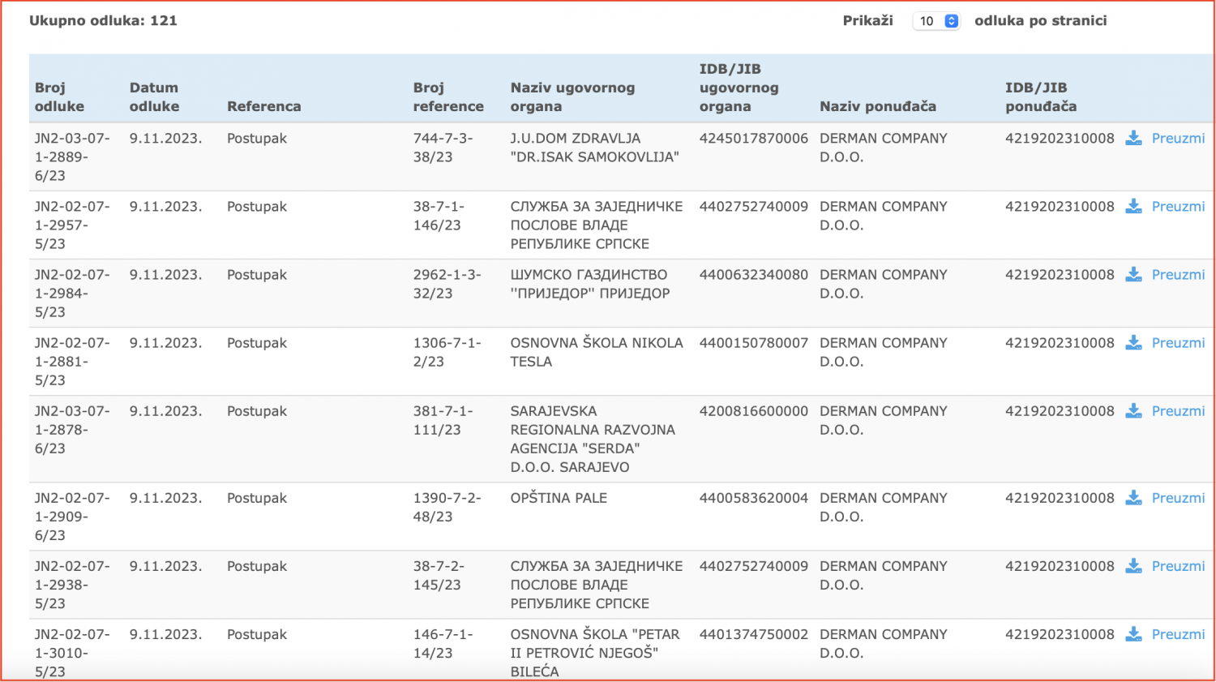Click decision number JN2-02-07-1-2984-5/23
The width and height of the screenshot is (1216, 682).
click(72, 294)
